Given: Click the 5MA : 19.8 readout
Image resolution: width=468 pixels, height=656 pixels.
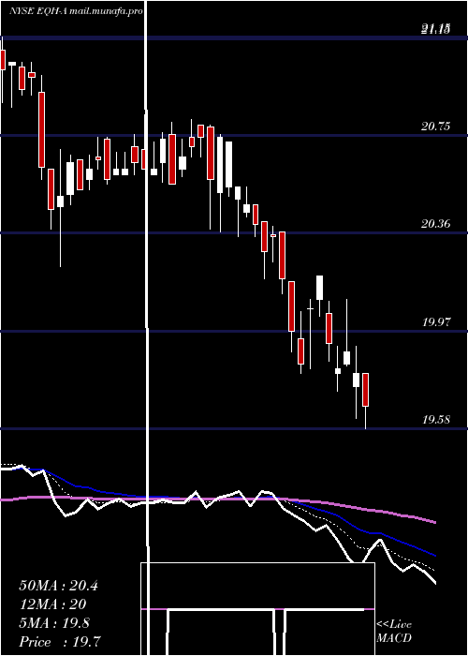Looking at the screenshot, I should pyautogui.click(x=54, y=623).
